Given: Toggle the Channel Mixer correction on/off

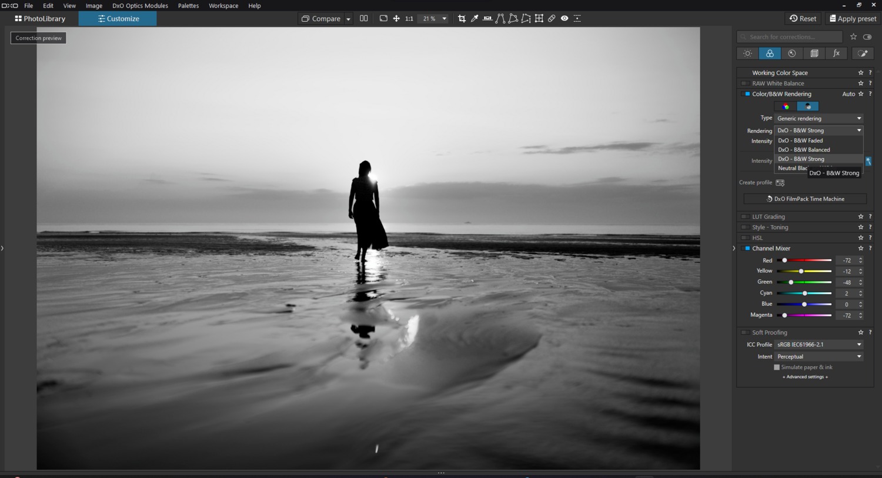Looking at the screenshot, I should tap(747, 249).
